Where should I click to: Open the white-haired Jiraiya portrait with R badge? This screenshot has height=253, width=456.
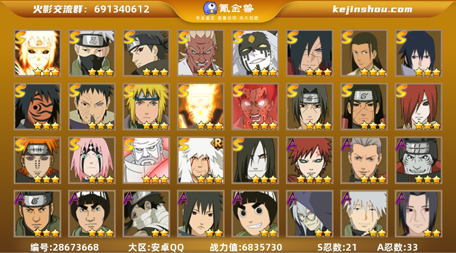tap(201, 160)
